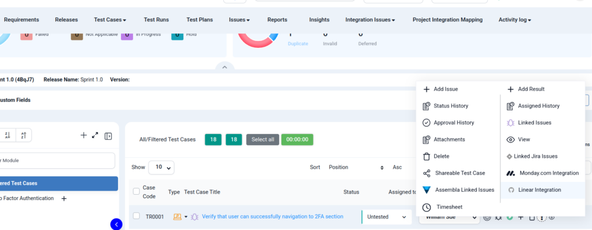592x230 pixels.
Task: Select the filtered Test Cases tree item
Action: [58, 183]
